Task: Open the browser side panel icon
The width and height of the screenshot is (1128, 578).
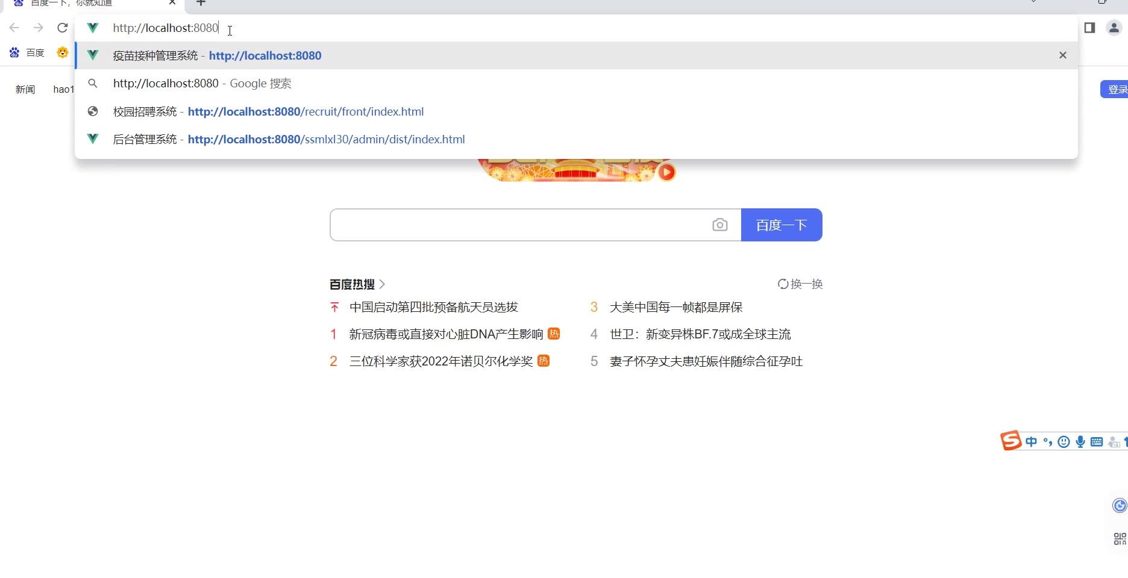Action: pos(1089,28)
